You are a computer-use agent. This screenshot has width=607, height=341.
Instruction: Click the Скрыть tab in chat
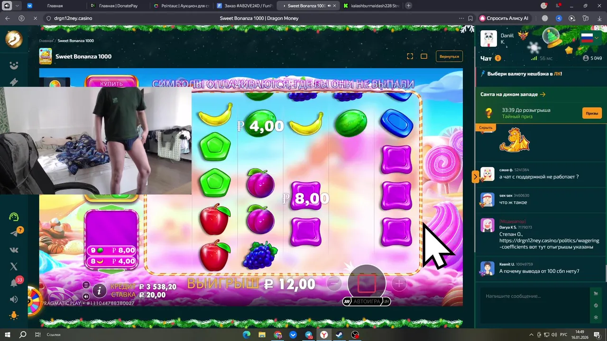(486, 127)
